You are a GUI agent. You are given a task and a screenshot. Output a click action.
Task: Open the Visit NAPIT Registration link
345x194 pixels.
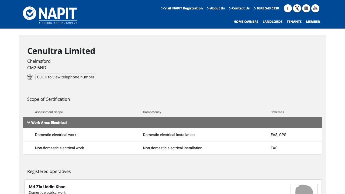(184, 8)
